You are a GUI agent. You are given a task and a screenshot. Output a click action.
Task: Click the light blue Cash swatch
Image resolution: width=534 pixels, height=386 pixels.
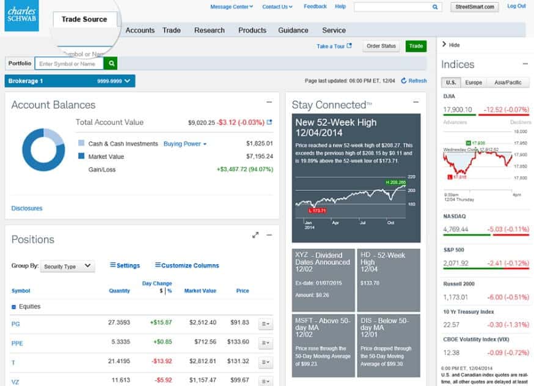coord(81,143)
